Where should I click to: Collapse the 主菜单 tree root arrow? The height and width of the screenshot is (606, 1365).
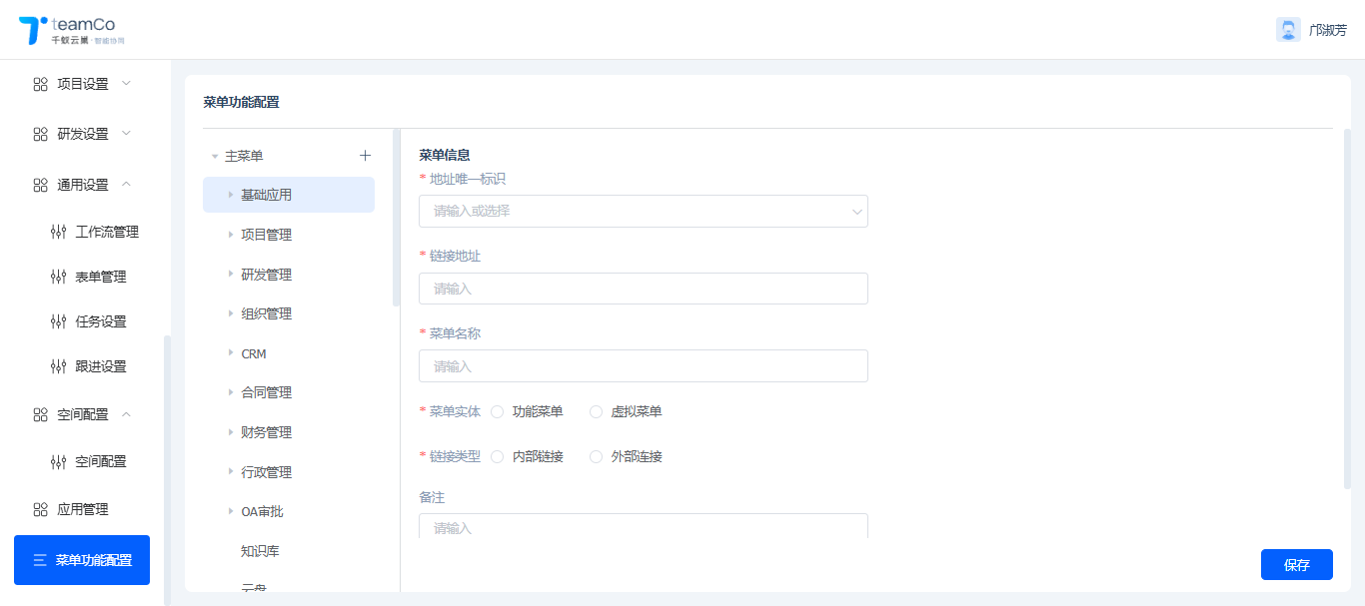tap(215, 157)
